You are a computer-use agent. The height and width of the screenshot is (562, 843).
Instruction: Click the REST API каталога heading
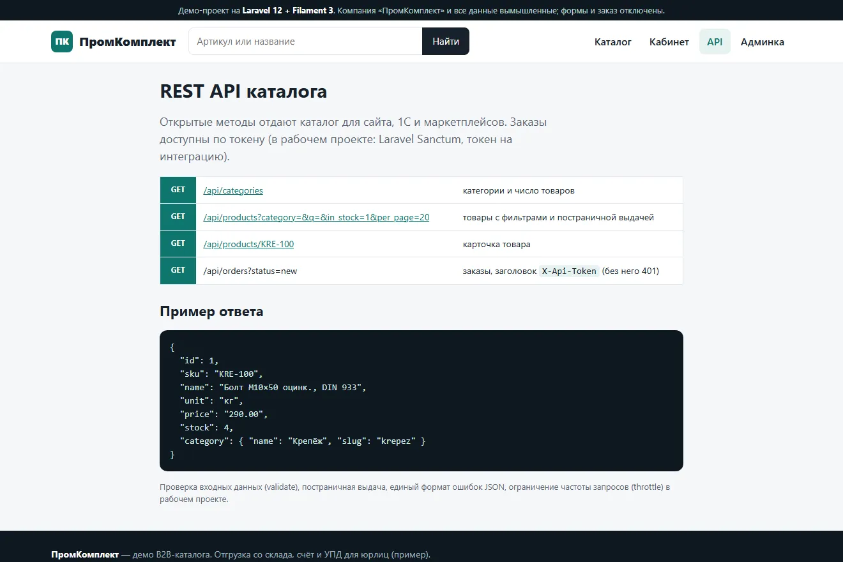point(243,91)
